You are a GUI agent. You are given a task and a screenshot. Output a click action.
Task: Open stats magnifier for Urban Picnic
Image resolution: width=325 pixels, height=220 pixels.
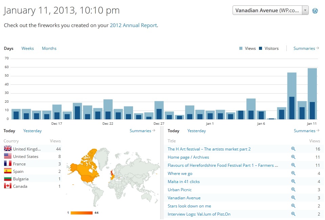coord(293,190)
